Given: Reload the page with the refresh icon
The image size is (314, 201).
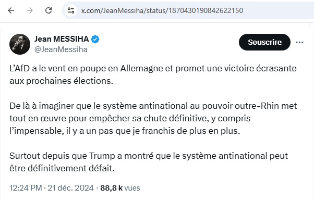Looking at the screenshot, I should click(49, 10).
